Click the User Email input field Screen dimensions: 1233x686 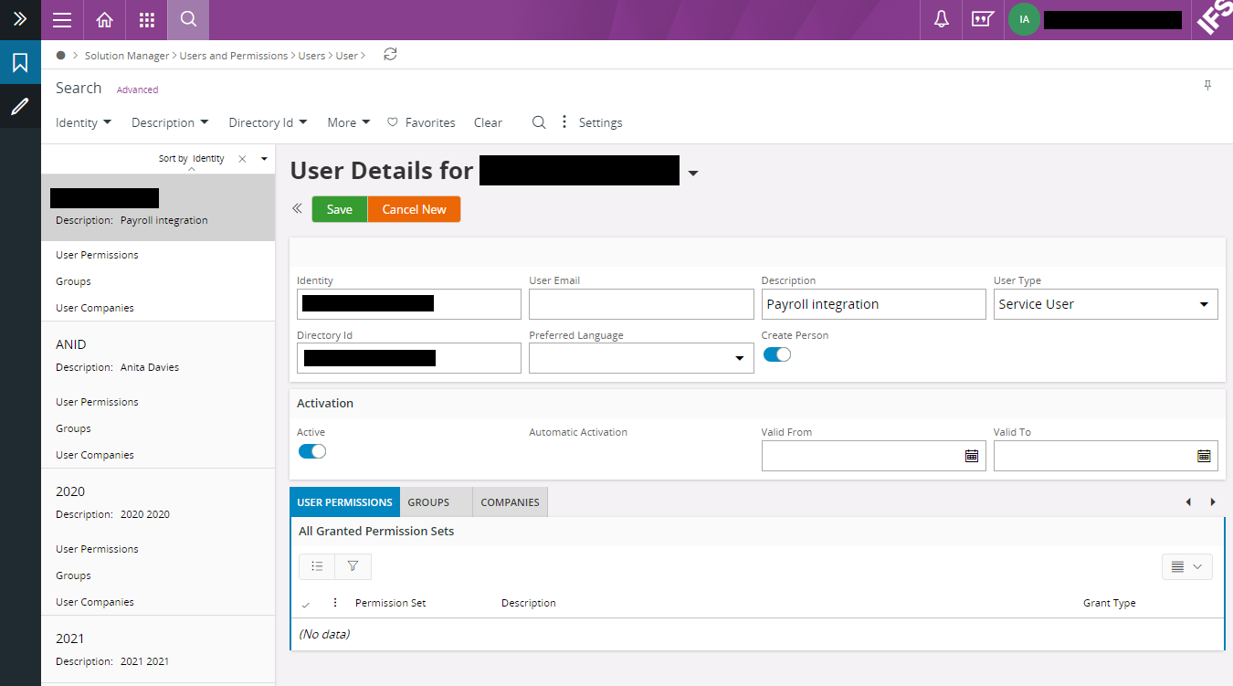click(641, 304)
